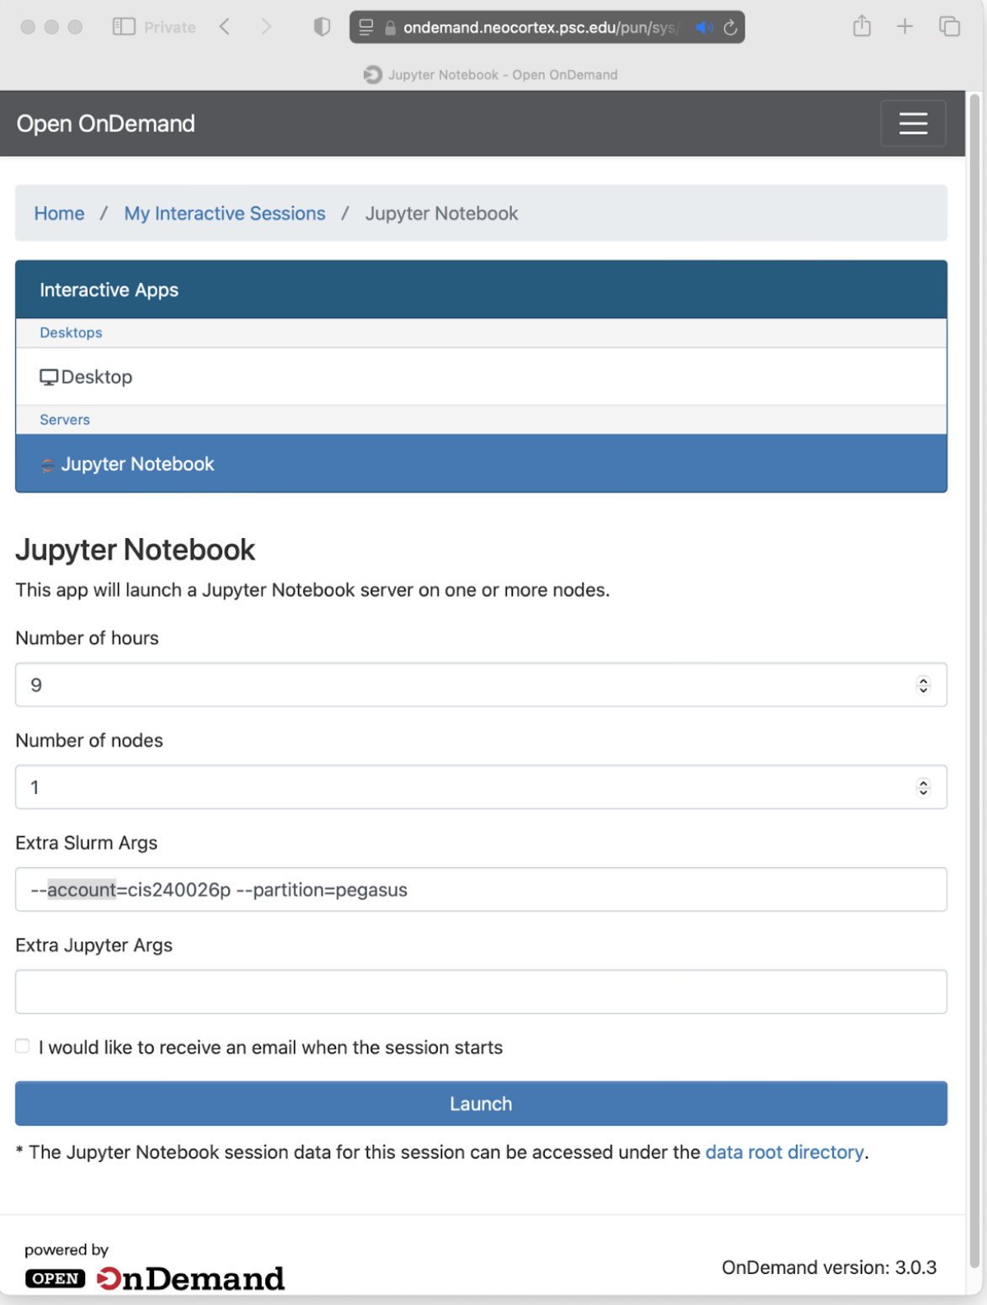Enable the email when session starts checkbox
This screenshot has width=987, height=1305.
pyautogui.click(x=23, y=1047)
